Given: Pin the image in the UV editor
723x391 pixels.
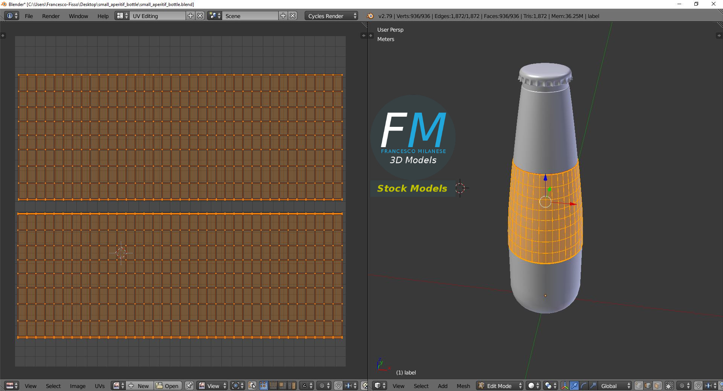Looking at the screenshot, I should [x=189, y=386].
